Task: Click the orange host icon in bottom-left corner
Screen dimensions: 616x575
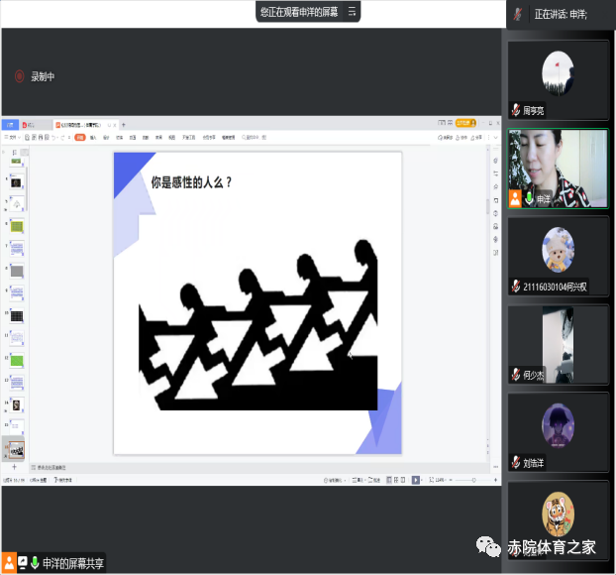Action: click(8, 563)
